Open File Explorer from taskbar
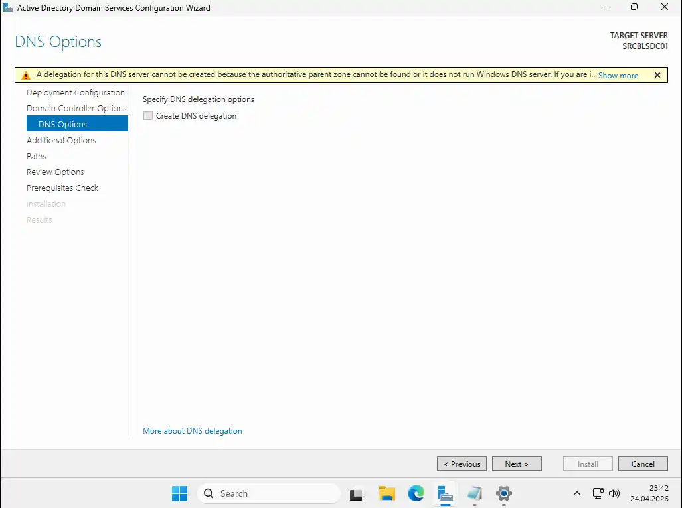 click(x=386, y=493)
